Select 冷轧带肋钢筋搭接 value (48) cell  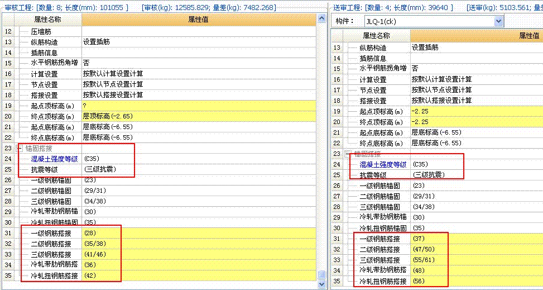[x=474, y=270]
